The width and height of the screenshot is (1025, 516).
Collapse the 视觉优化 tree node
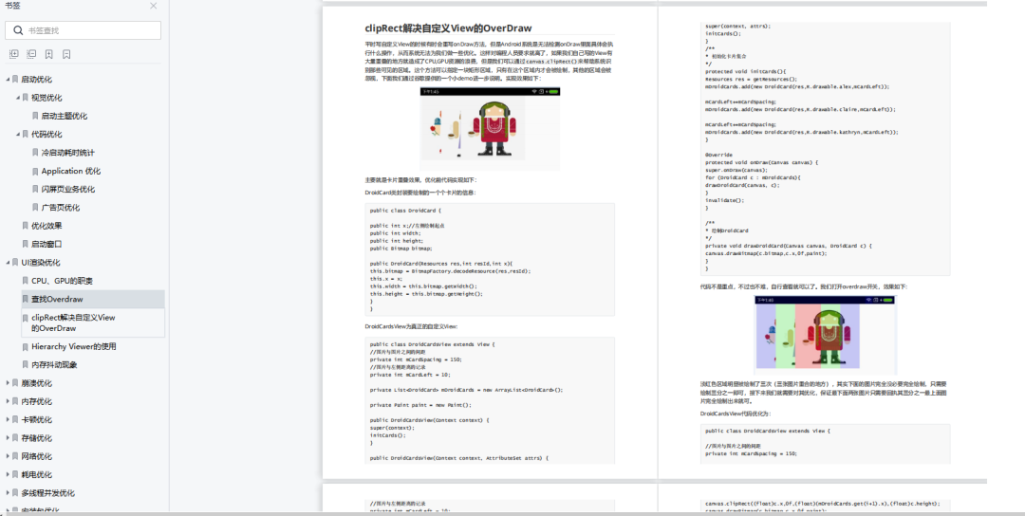tap(18, 98)
